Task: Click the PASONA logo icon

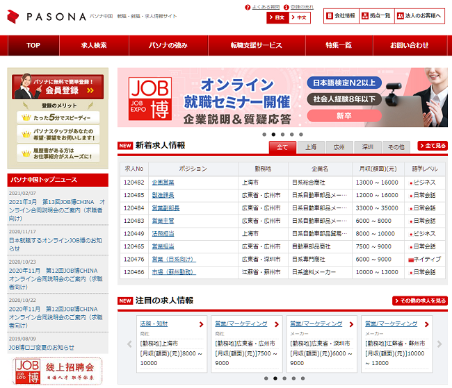Action: [13, 17]
